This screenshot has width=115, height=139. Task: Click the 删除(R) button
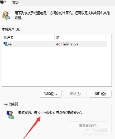tap(75, 94)
